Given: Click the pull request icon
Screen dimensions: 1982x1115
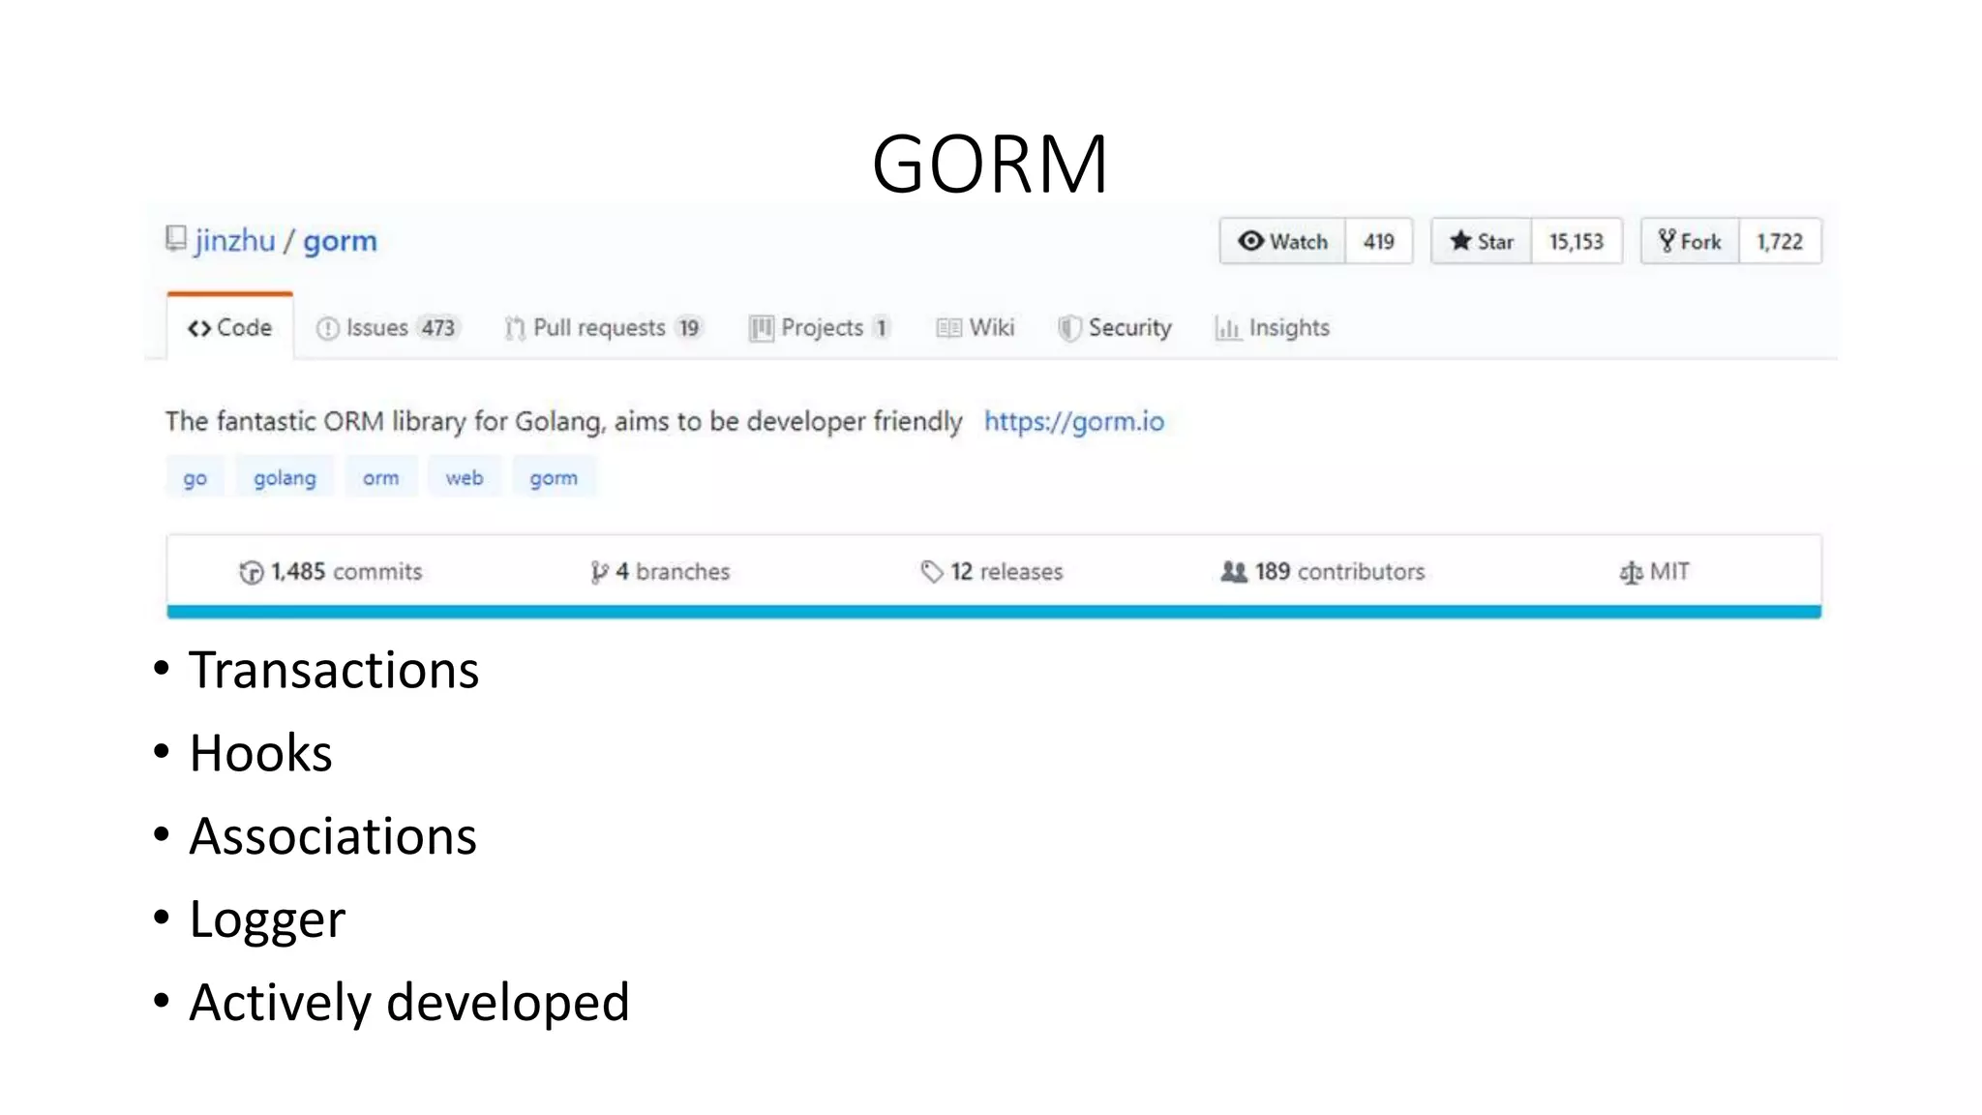Looking at the screenshot, I should [515, 329].
